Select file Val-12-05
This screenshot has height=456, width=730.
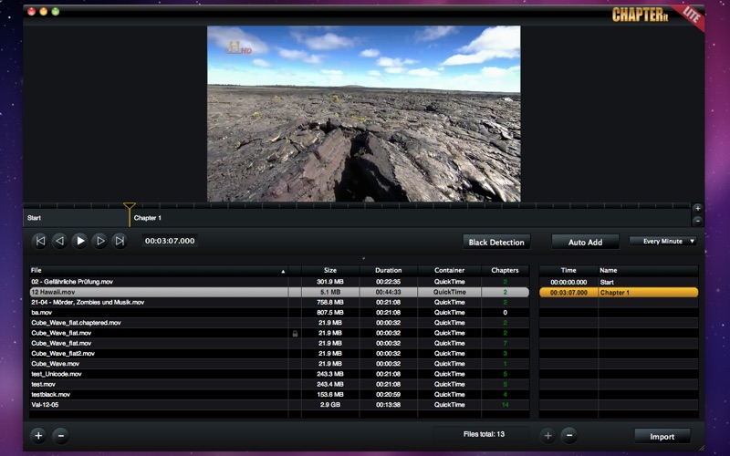pyautogui.click(x=279, y=405)
